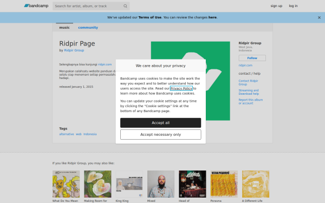Screen dimensions: 325x203
Task: Open the 'King King' album thumbnail
Action: (129, 184)
